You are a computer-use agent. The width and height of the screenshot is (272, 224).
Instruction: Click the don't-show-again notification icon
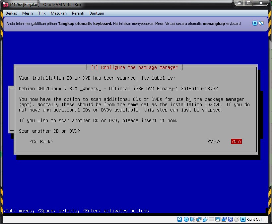click(261, 23)
